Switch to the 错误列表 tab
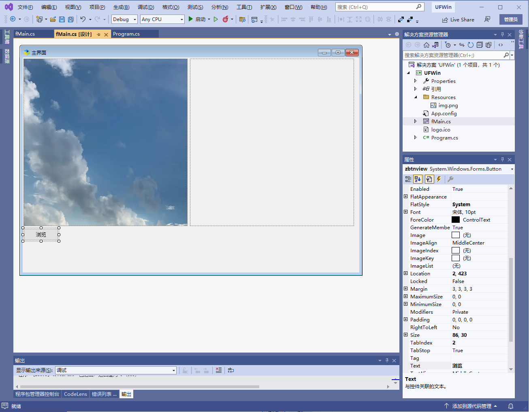The image size is (529, 412). click(104, 394)
